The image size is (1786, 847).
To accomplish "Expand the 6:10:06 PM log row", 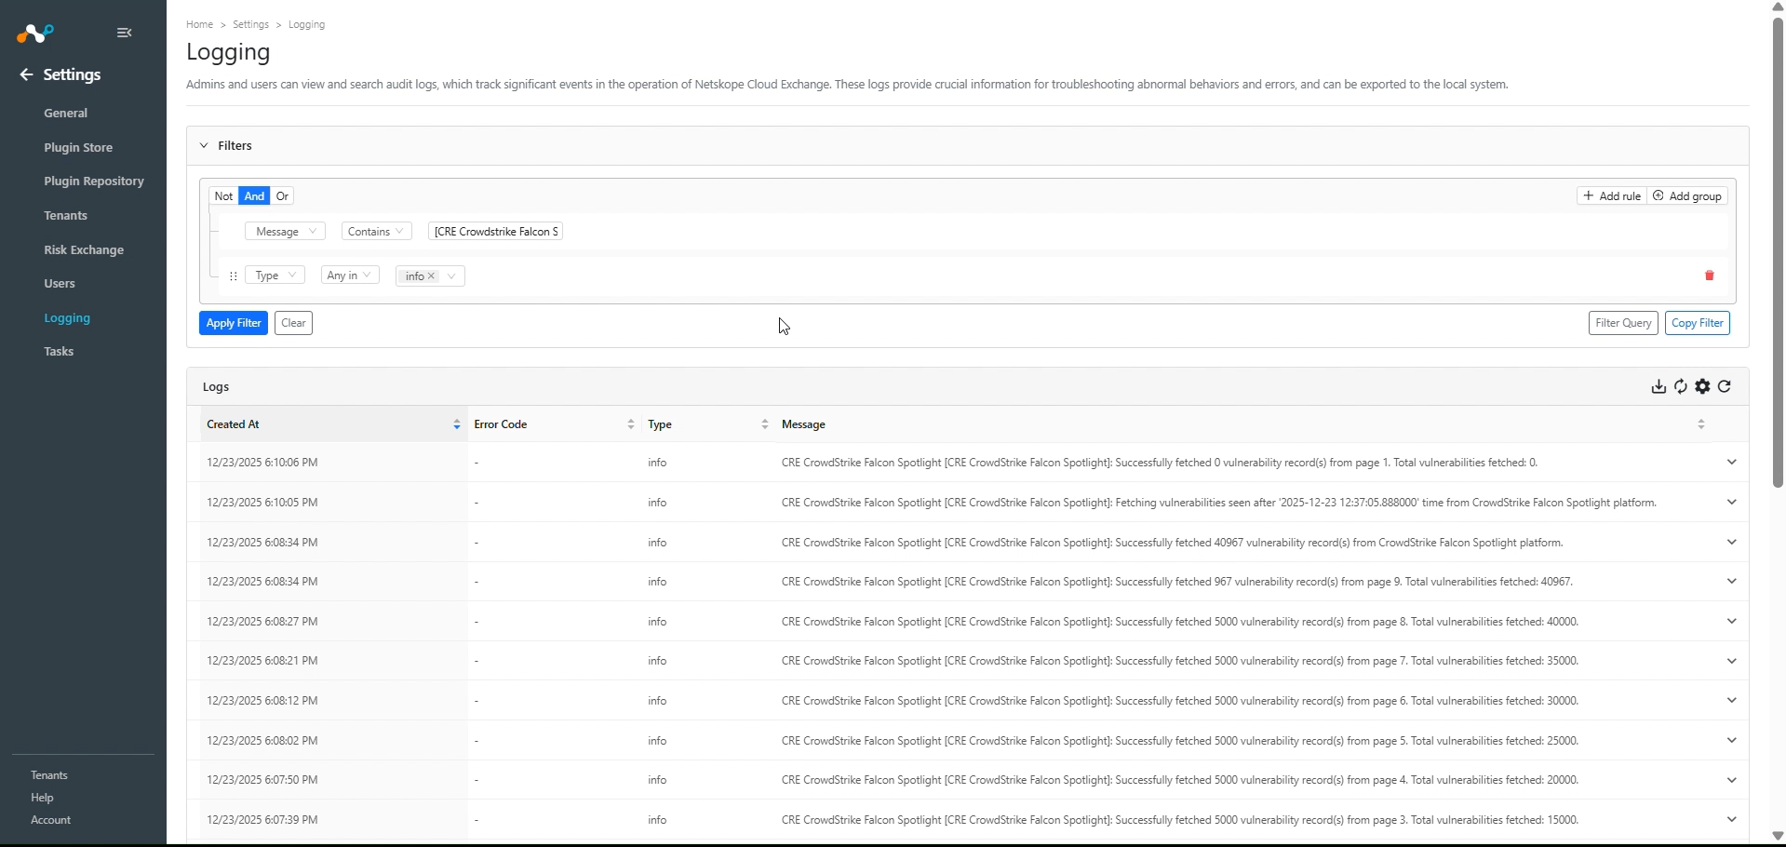I will (x=1732, y=463).
